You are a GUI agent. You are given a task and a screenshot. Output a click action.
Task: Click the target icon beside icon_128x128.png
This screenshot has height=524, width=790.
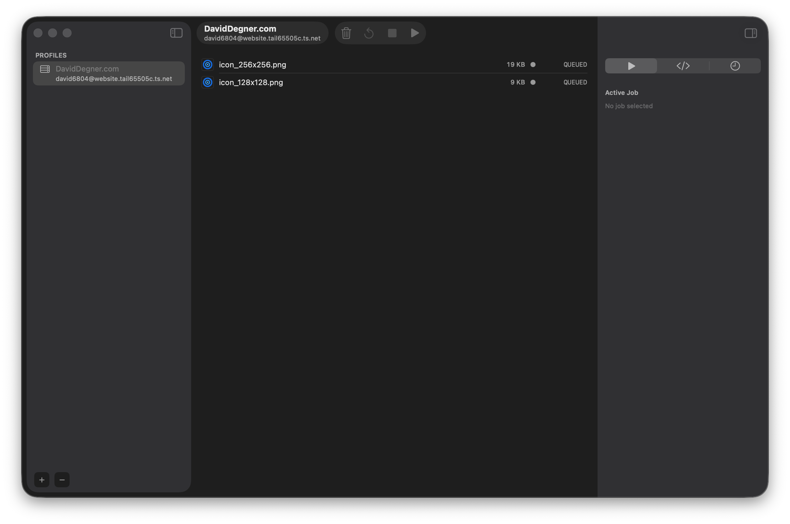pos(208,82)
